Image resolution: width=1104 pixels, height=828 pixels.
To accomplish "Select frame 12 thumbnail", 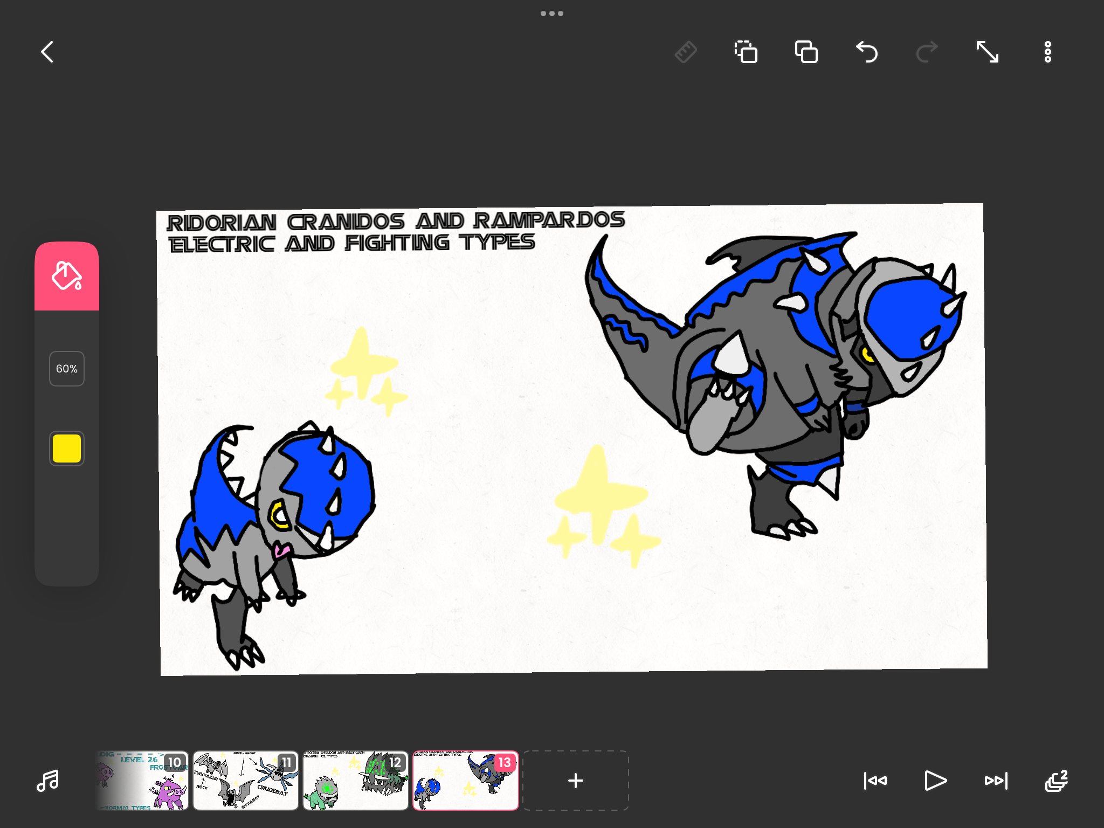I will pos(356,781).
